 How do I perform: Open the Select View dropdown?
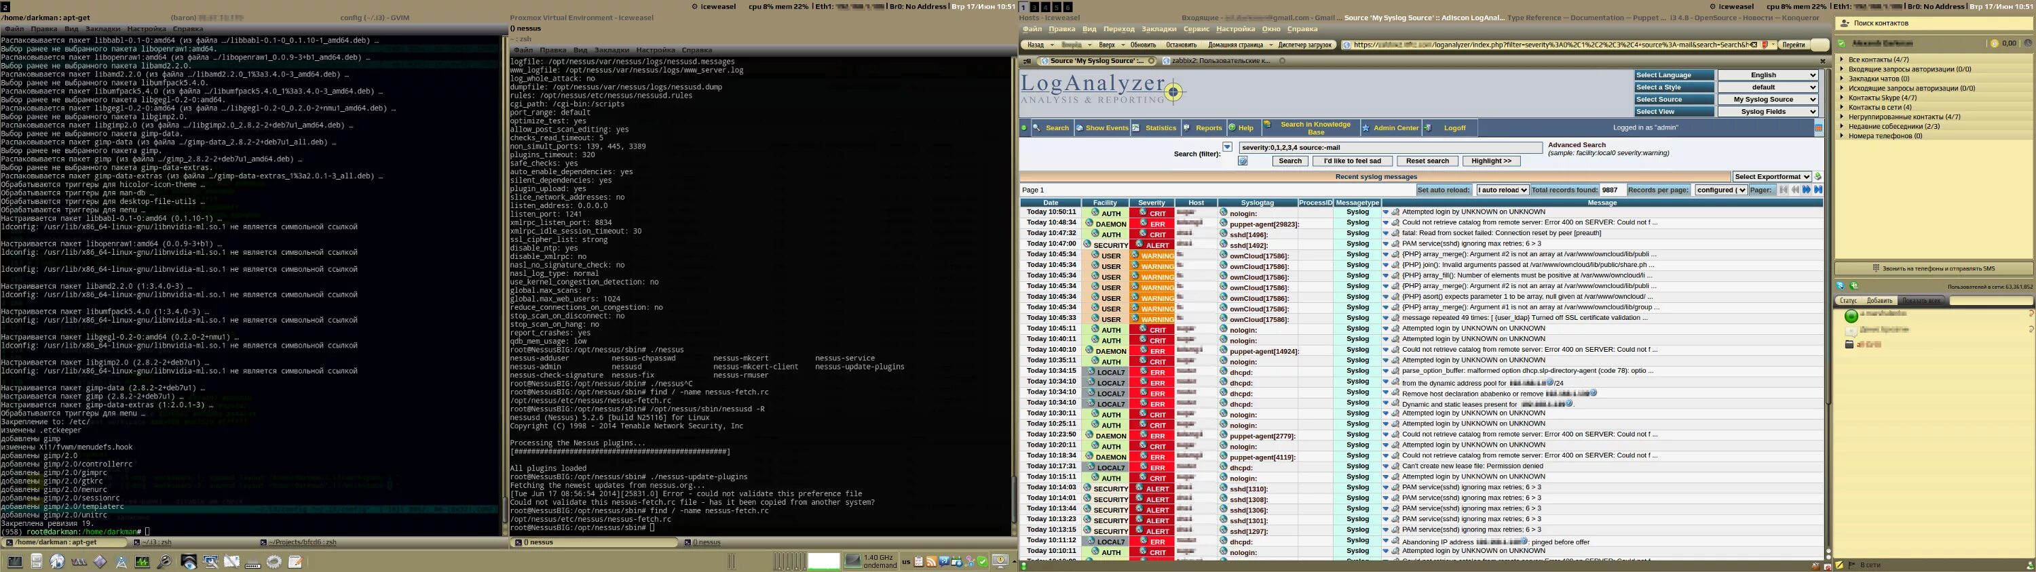point(1767,111)
